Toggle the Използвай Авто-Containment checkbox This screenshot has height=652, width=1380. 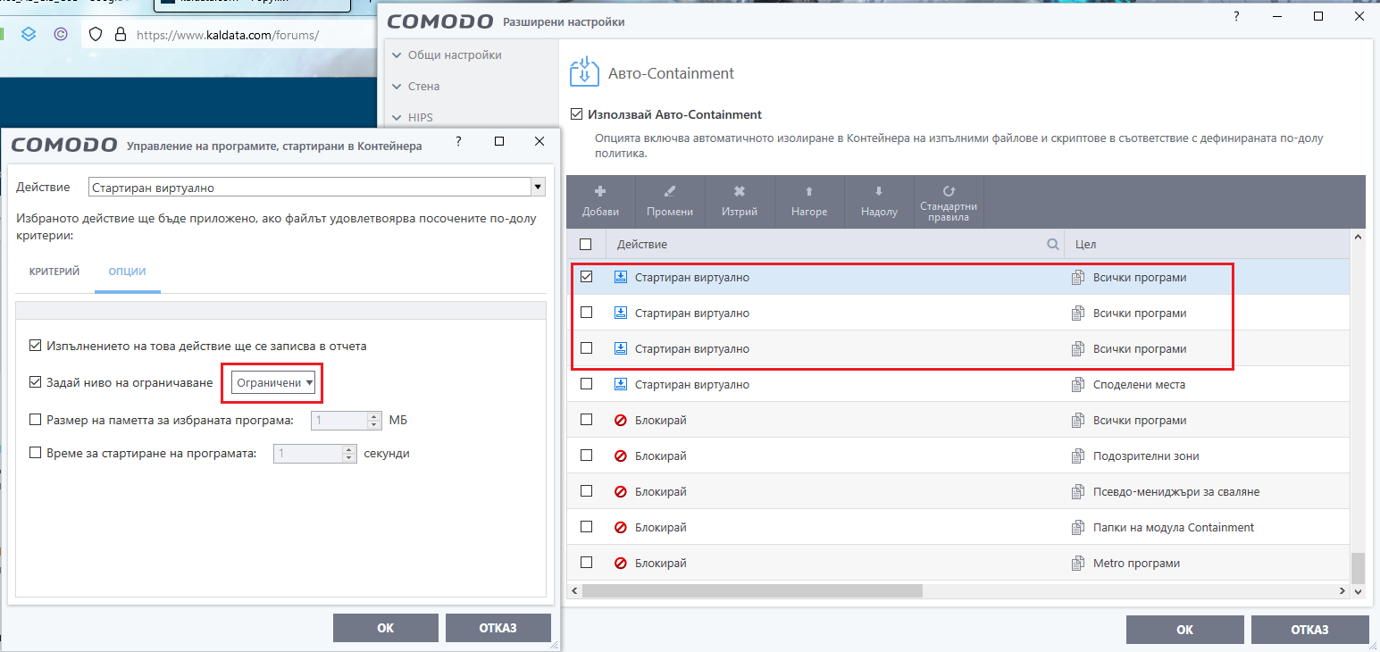tap(576, 114)
